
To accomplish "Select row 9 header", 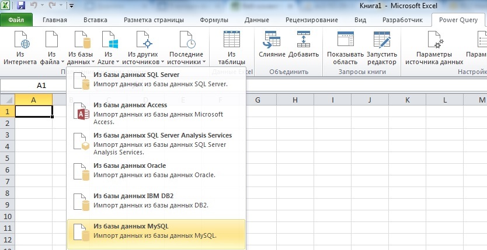I will pos(8,205).
